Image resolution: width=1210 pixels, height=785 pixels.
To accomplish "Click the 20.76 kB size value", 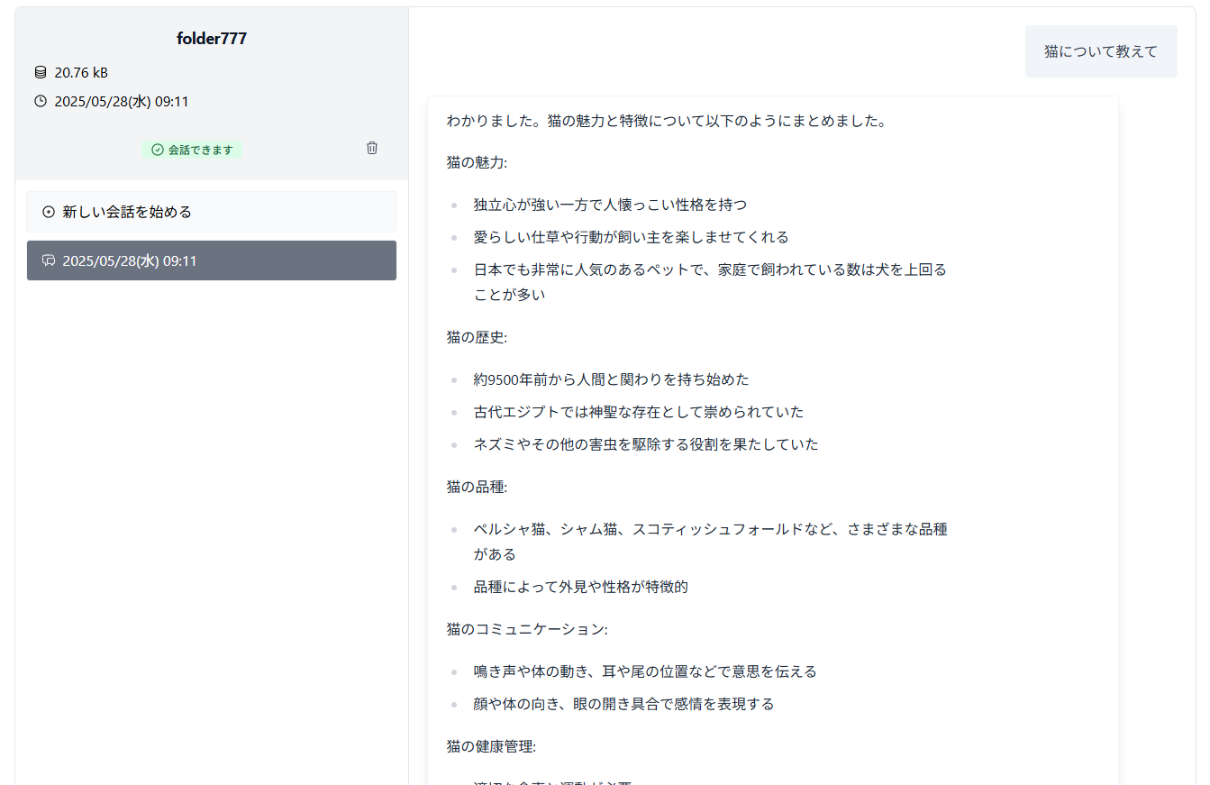I will (81, 72).
